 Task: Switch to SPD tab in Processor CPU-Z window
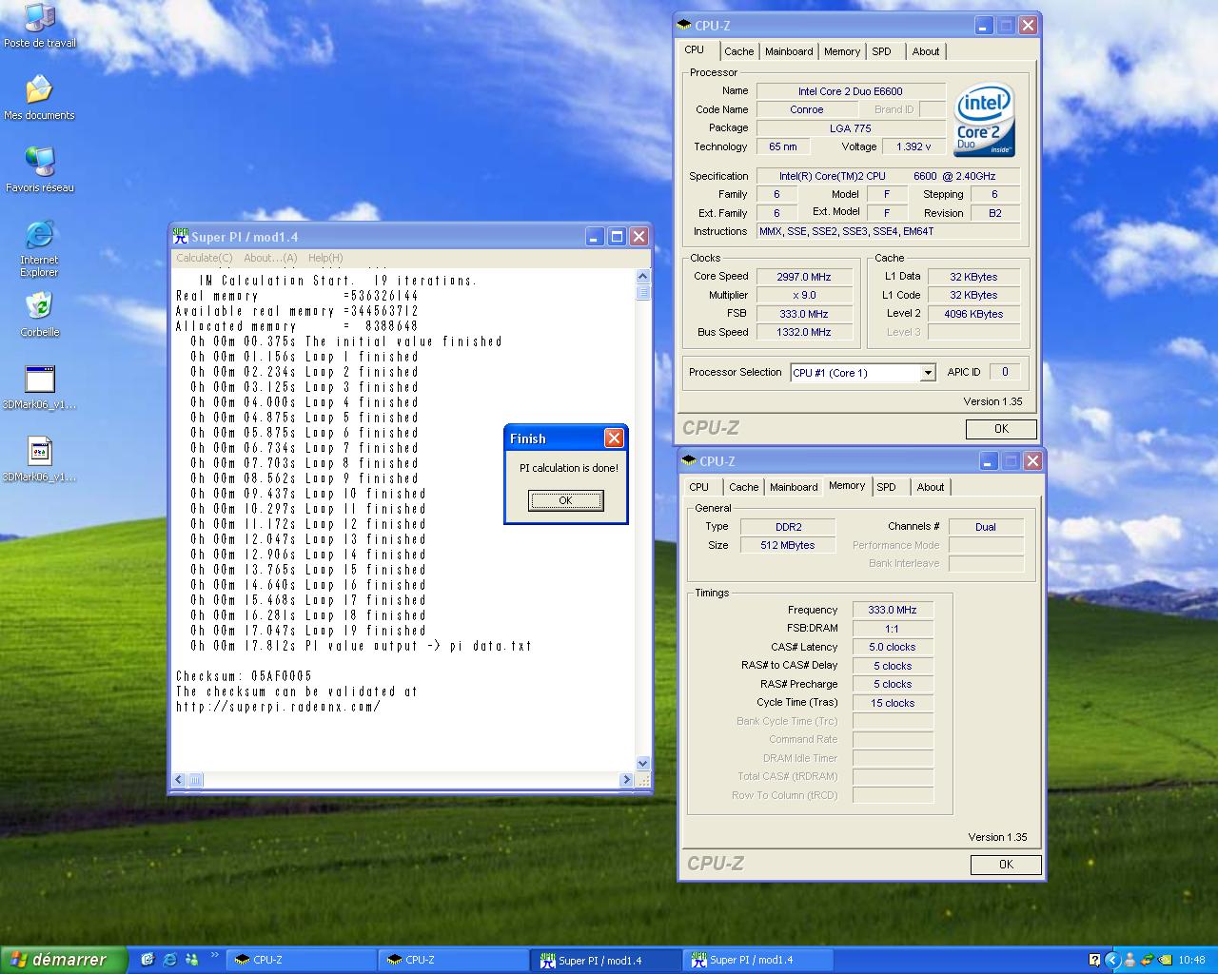pyautogui.click(x=882, y=51)
